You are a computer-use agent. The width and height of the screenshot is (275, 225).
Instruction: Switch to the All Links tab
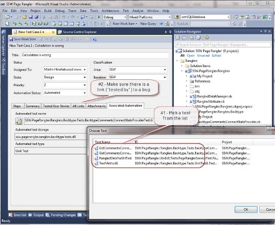point(78,106)
